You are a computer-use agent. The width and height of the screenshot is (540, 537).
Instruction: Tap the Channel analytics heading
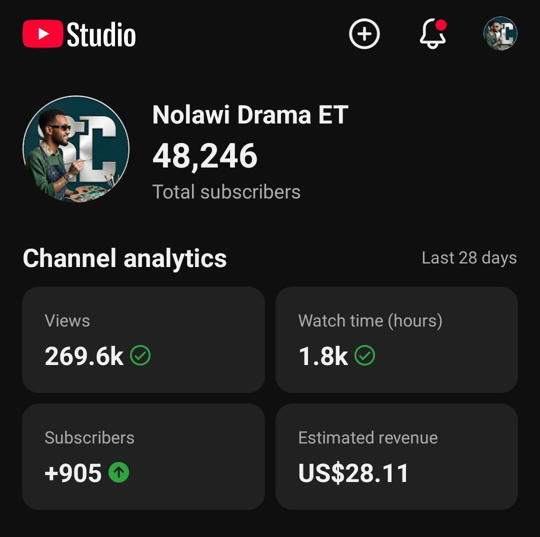pos(124,258)
